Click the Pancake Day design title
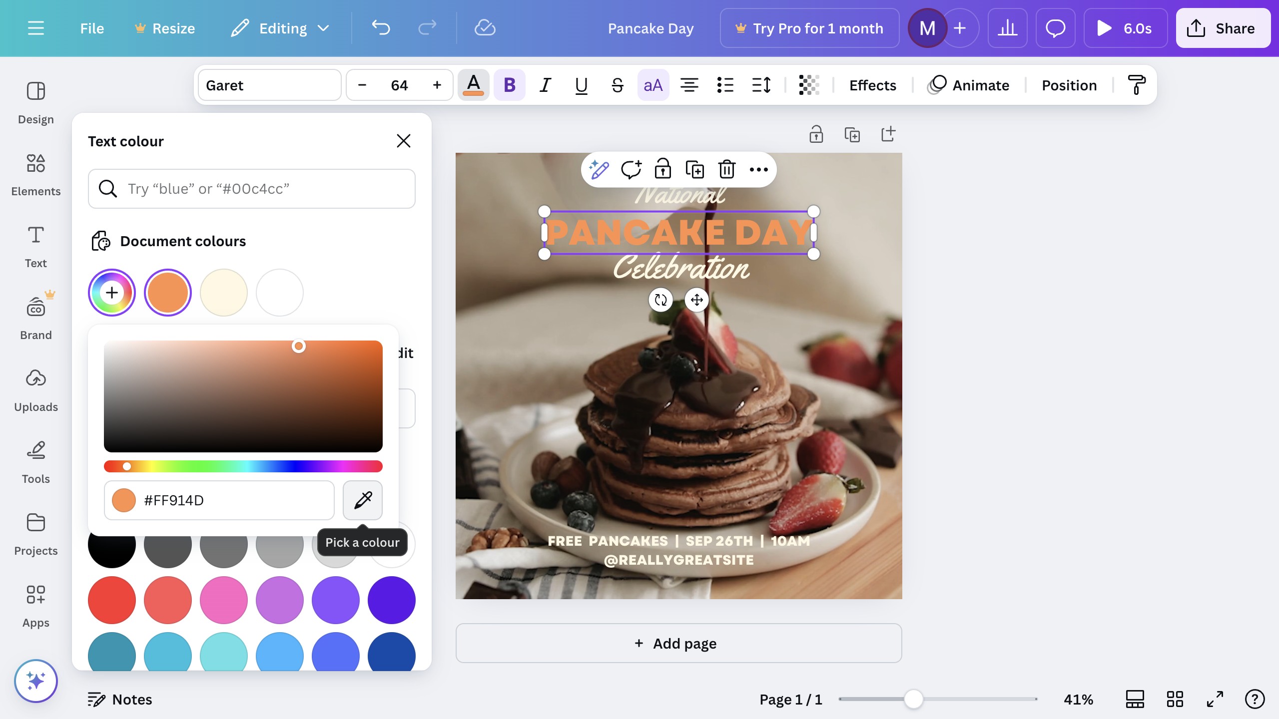This screenshot has width=1279, height=719. [650, 28]
